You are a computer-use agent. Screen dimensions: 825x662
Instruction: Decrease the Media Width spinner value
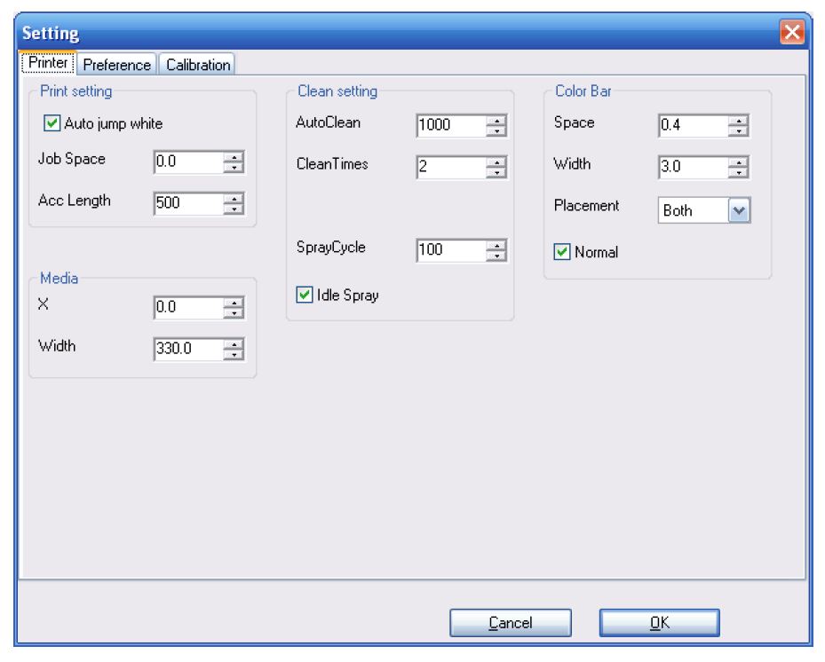tap(234, 355)
